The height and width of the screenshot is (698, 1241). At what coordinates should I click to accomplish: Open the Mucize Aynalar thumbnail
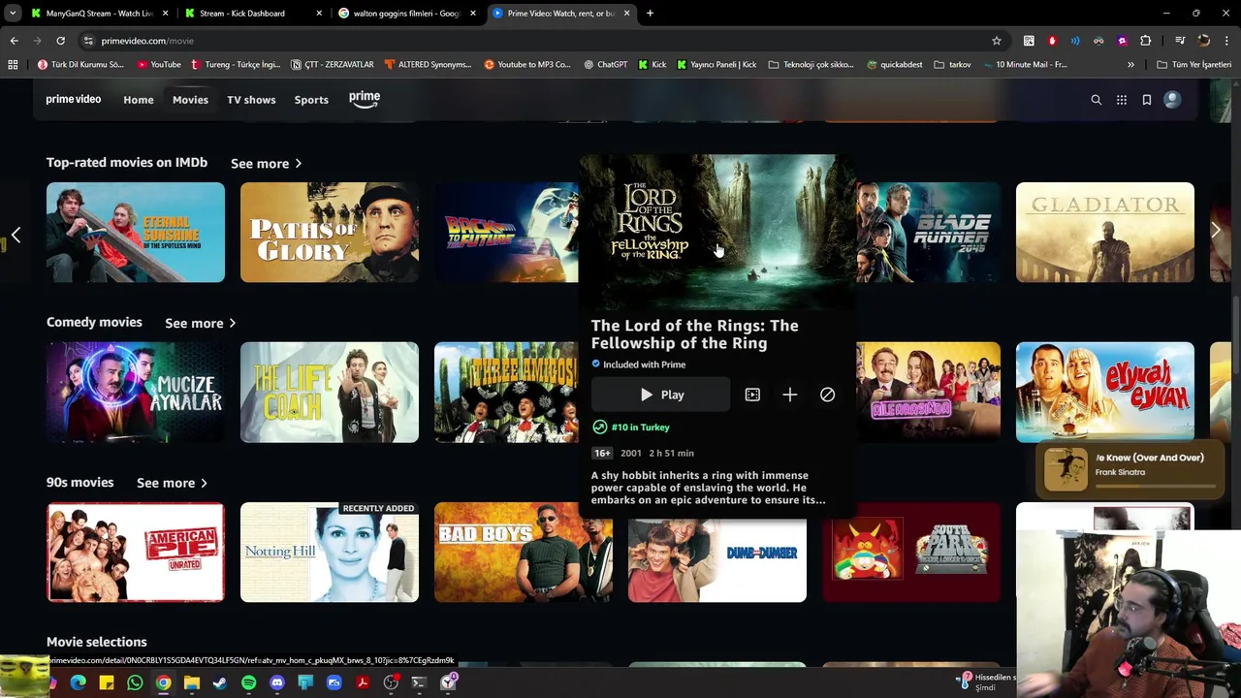click(136, 393)
